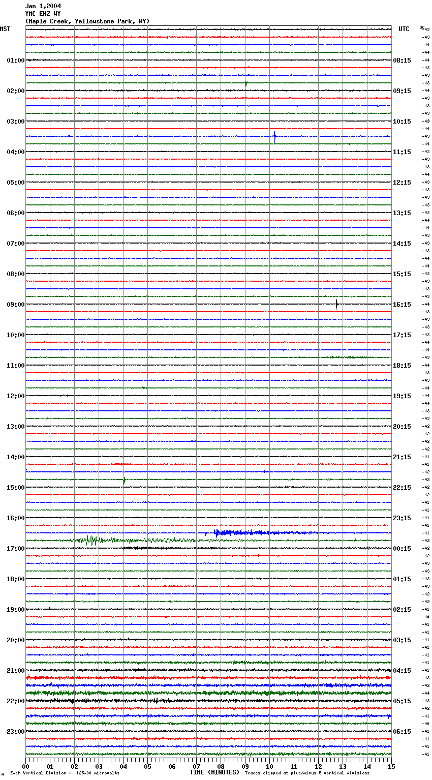432x780 pixels.
Task: Click the MST label '11:00'
Action: pos(16,366)
